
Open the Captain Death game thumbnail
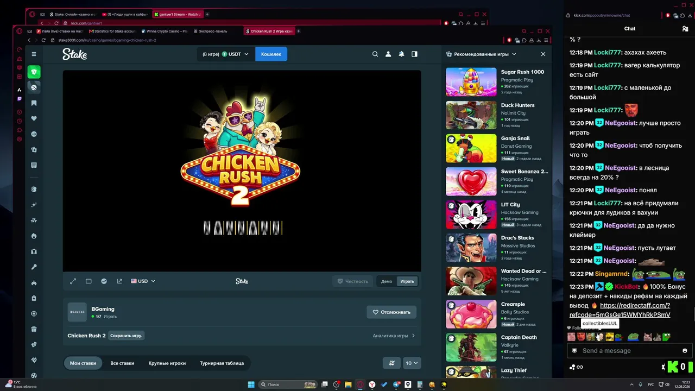[471, 347]
